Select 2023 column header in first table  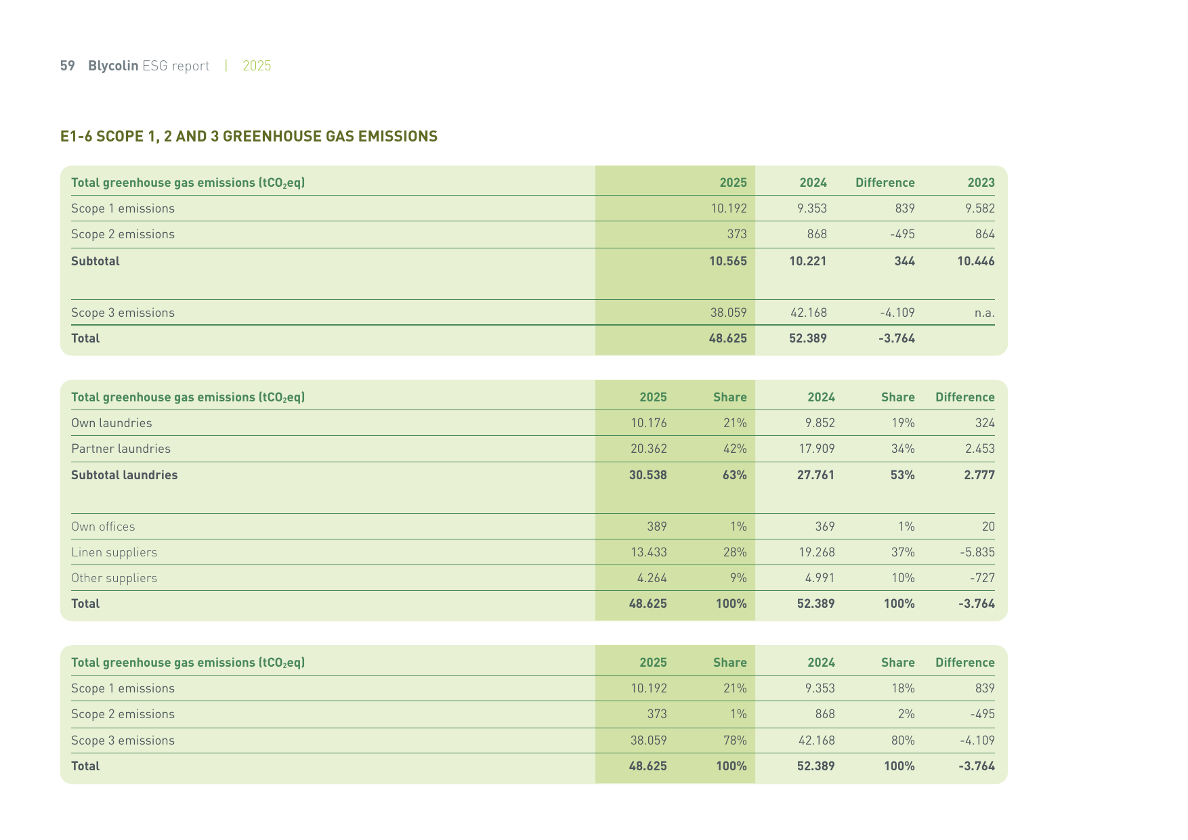(x=981, y=183)
